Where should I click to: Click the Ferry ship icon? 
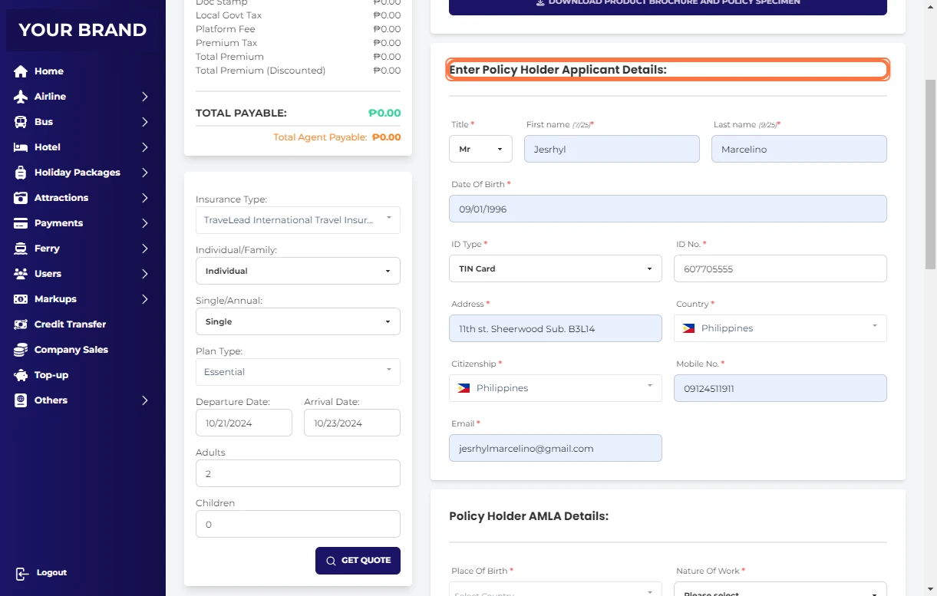click(x=21, y=249)
